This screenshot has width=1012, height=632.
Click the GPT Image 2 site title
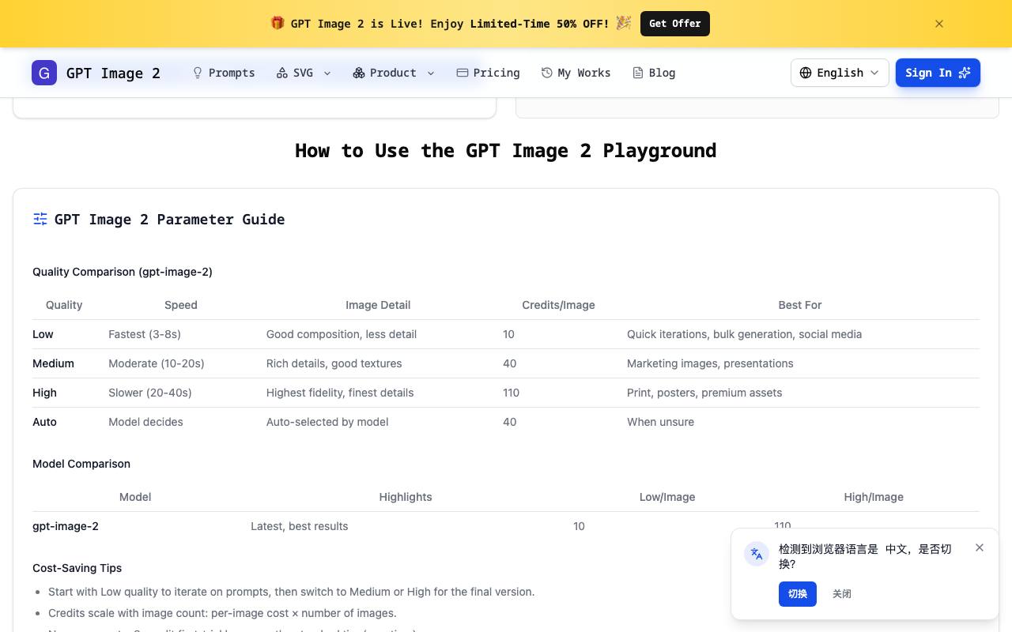pyautogui.click(x=113, y=73)
